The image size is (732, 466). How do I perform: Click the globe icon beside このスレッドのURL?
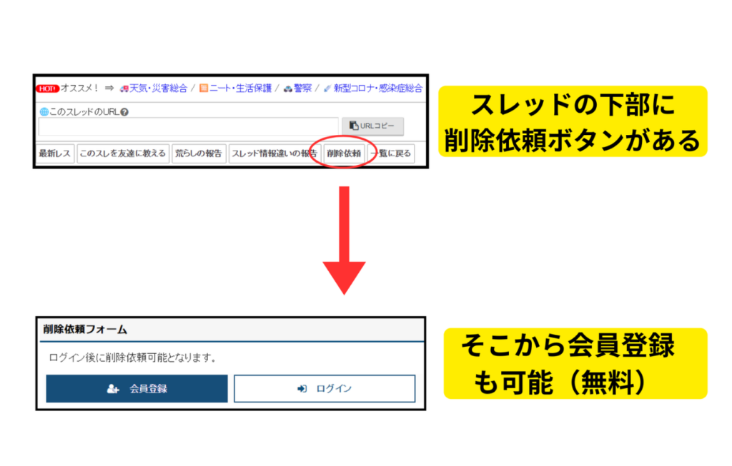click(44, 112)
